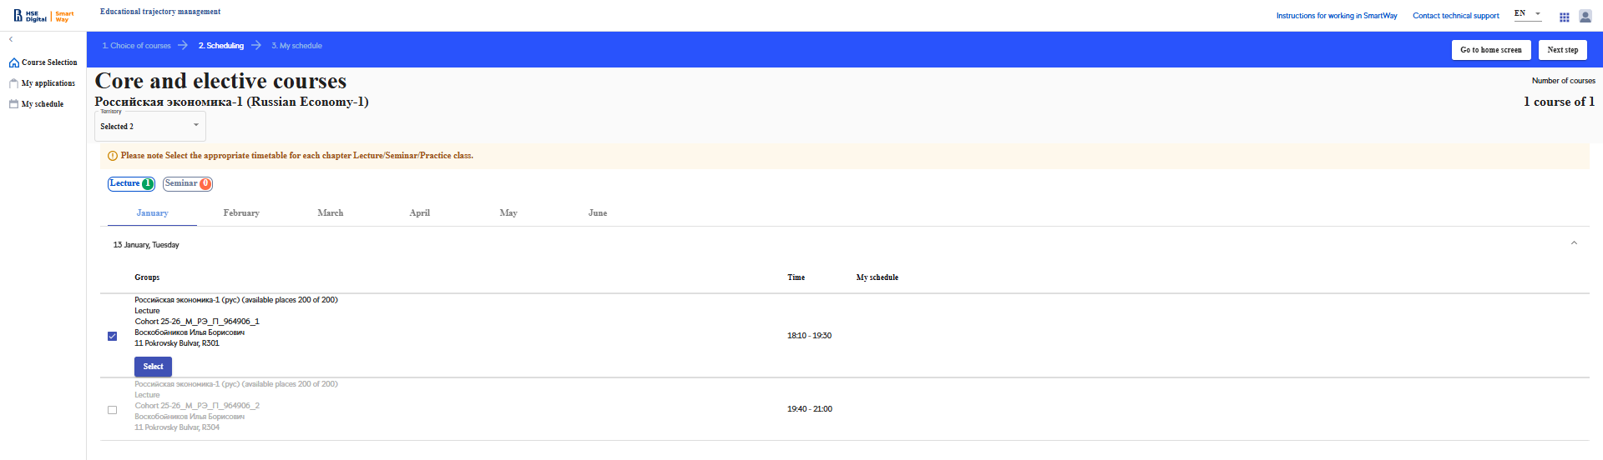Screen dimensions: 1603x460
Task: Open the user profile avatar
Action: coord(1585,16)
